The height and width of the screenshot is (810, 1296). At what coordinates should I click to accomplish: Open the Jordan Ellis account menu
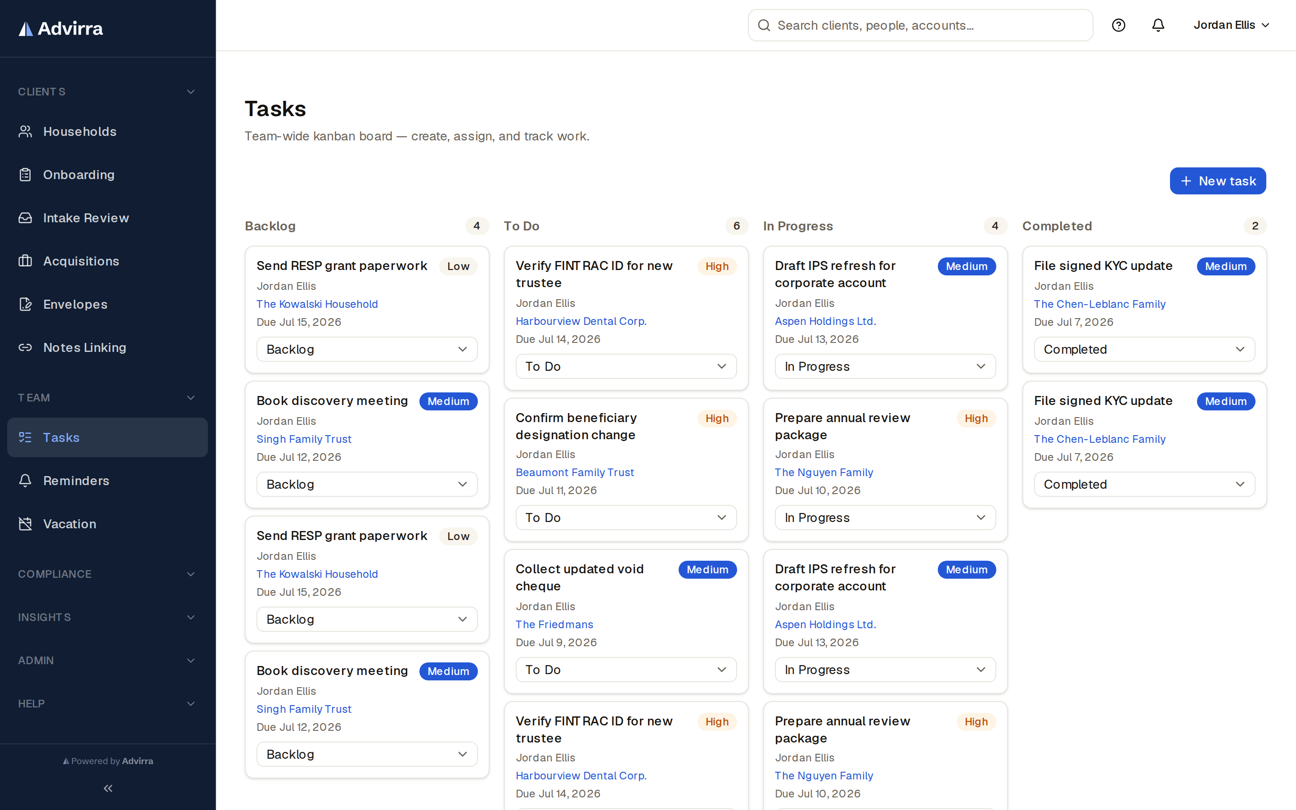[x=1231, y=25]
